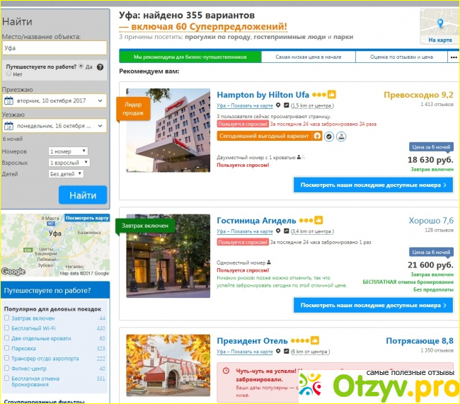Screen dimensions: 460x404
Task: Open the check-in date dropdown 'вторник, 10 октября 2017'
Action: coord(54,101)
